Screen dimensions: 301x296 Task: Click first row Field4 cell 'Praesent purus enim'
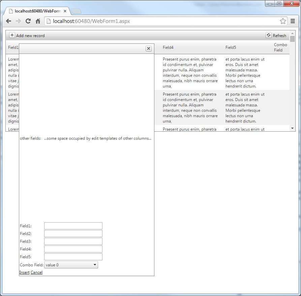point(190,73)
